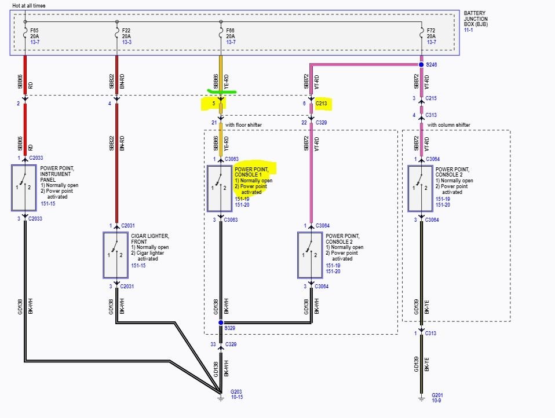Viewport: 555px width, 418px height.
Task: Click the G203 ground symbol
Action: pos(221,398)
